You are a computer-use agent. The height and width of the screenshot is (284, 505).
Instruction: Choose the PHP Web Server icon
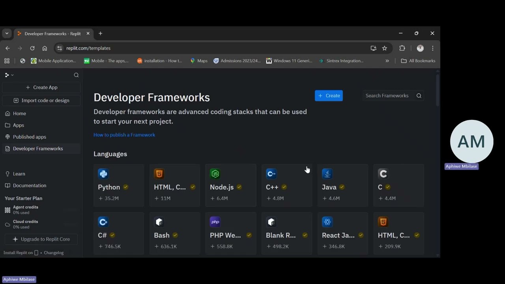215,222
